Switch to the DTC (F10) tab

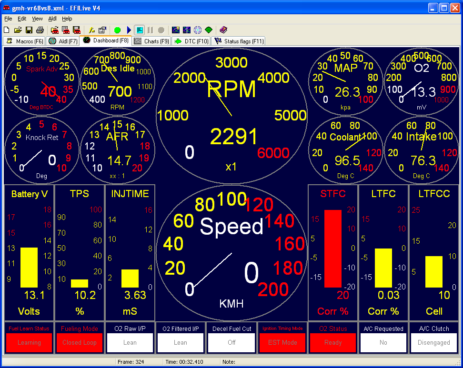click(x=191, y=41)
